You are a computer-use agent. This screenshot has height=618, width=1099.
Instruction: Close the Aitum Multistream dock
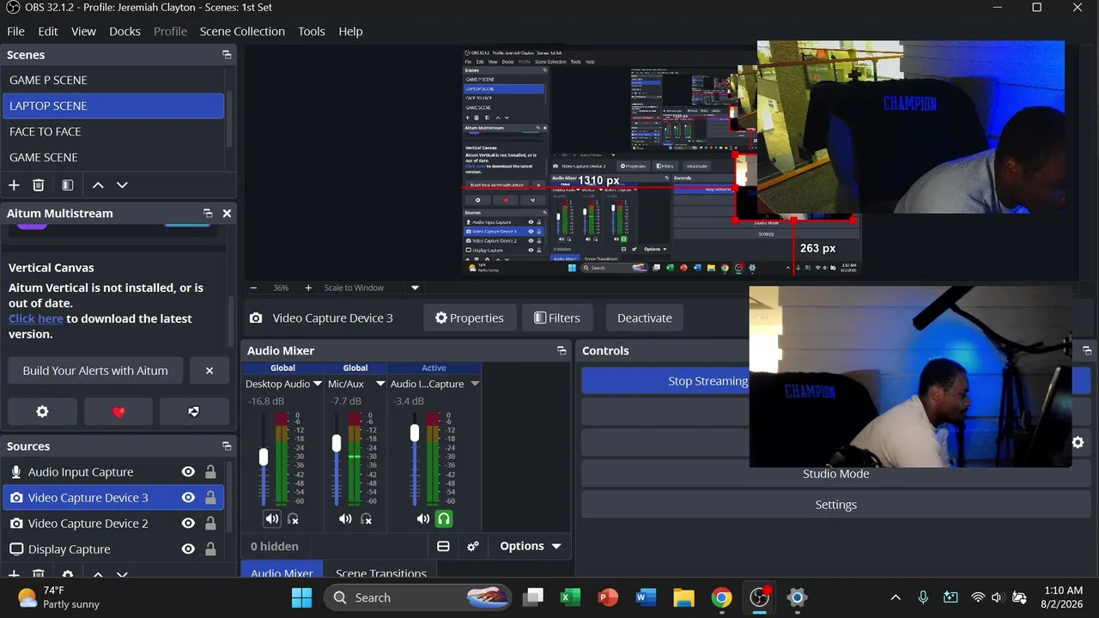click(227, 213)
